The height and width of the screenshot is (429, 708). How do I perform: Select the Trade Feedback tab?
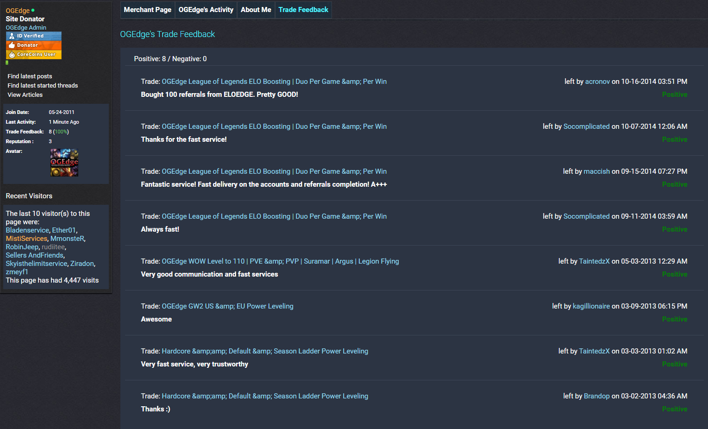coord(303,10)
